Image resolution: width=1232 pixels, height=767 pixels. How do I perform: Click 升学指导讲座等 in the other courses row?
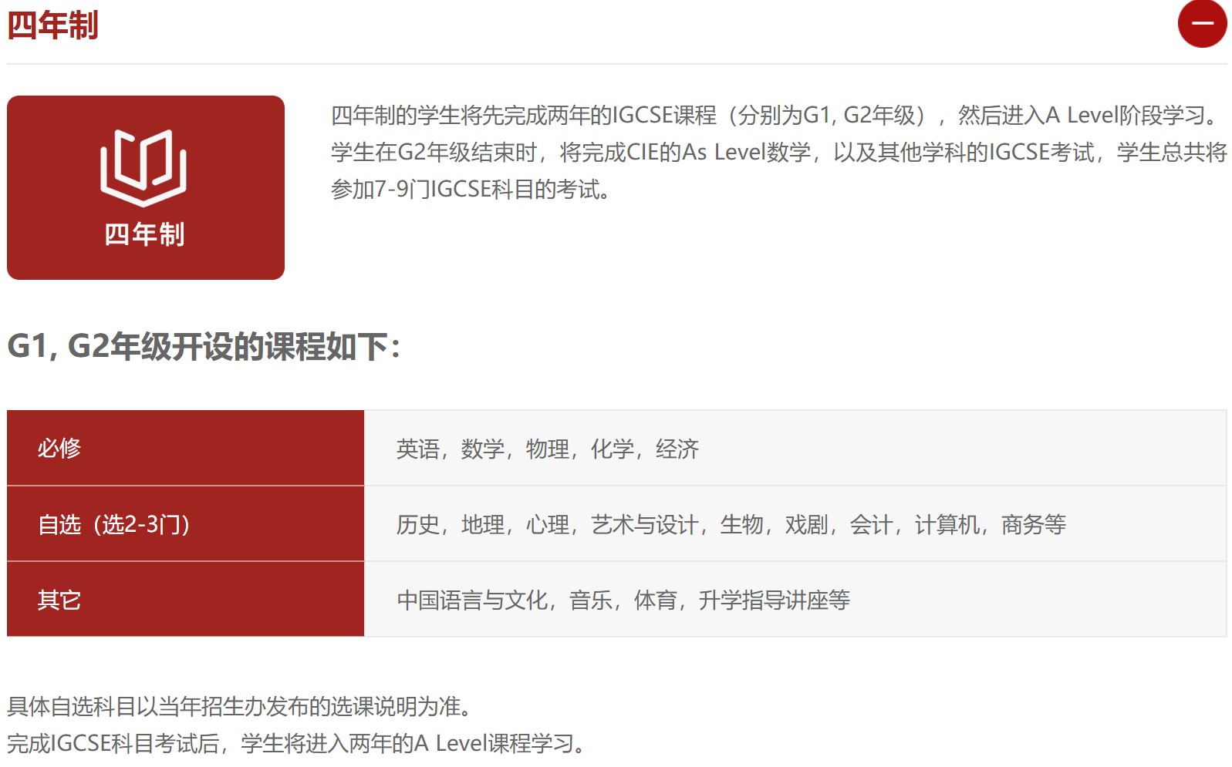(774, 600)
